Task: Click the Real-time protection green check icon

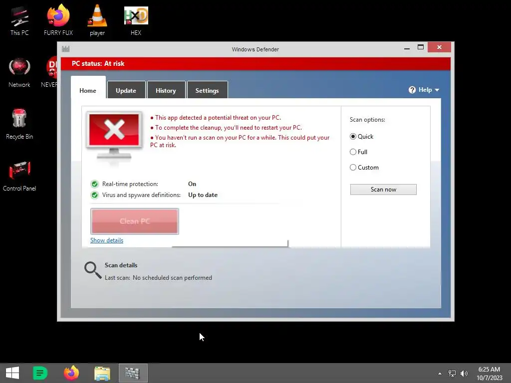Action: pos(94,184)
